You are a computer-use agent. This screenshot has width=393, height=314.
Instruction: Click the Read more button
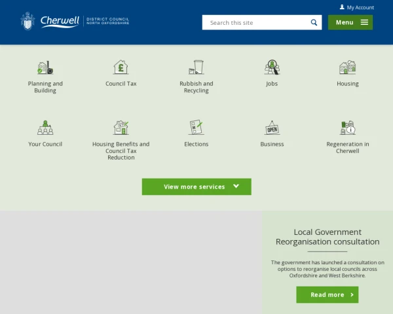[x=327, y=295]
